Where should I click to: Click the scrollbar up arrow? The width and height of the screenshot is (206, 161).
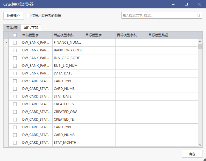[x=200, y=41]
